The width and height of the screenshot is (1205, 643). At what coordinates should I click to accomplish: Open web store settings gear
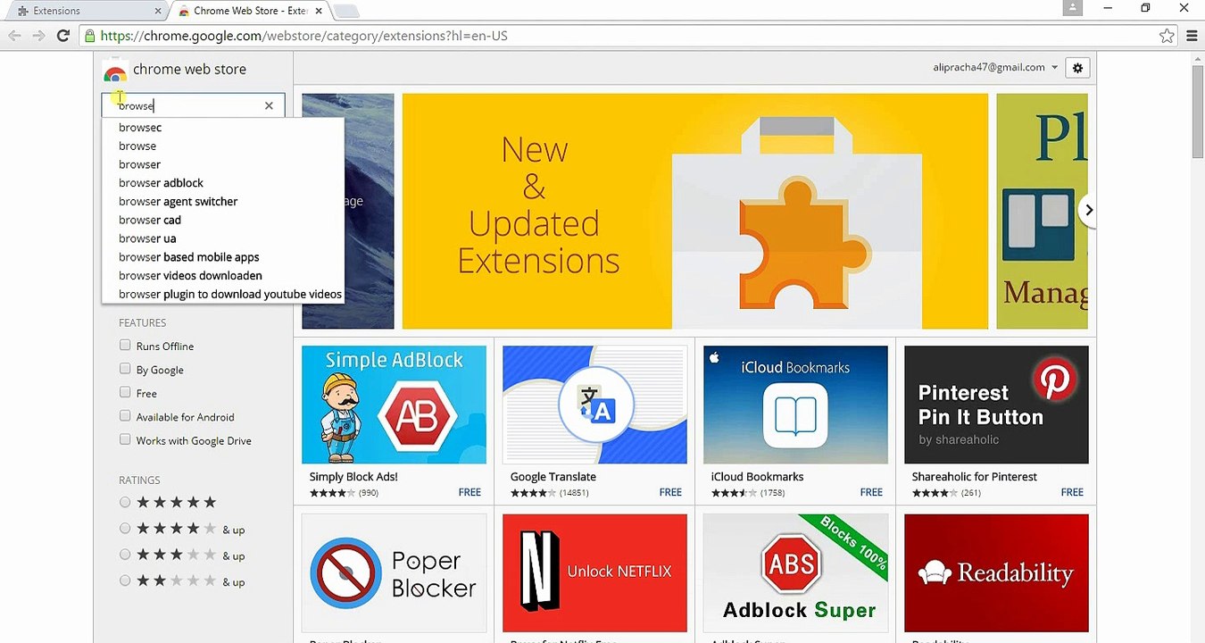[1077, 68]
